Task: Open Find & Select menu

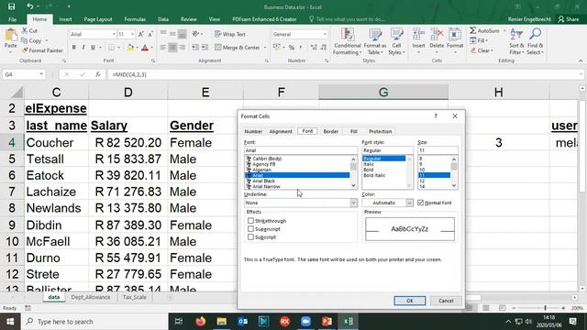Action: click(535, 41)
